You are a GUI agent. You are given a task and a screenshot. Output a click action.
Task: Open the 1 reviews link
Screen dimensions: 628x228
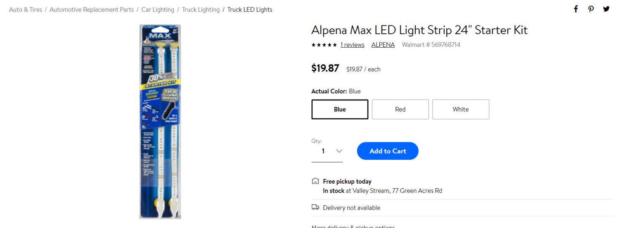tap(352, 45)
